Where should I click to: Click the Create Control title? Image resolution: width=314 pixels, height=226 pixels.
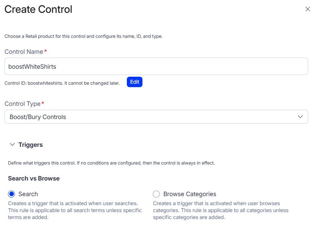[38, 9]
